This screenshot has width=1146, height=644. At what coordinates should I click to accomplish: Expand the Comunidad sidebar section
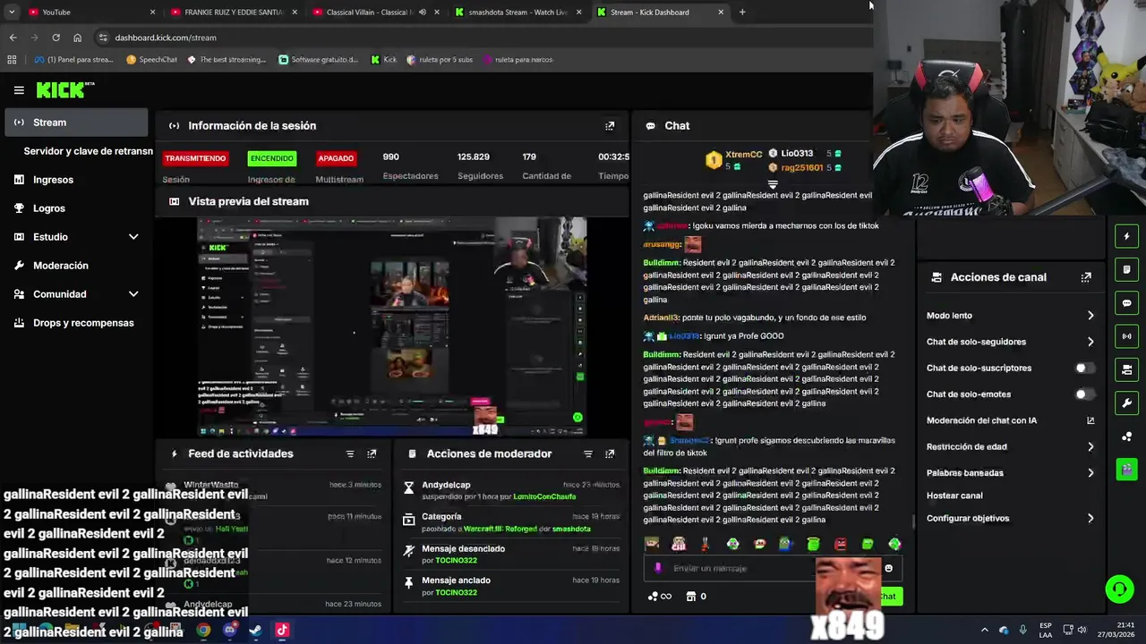[x=133, y=294]
